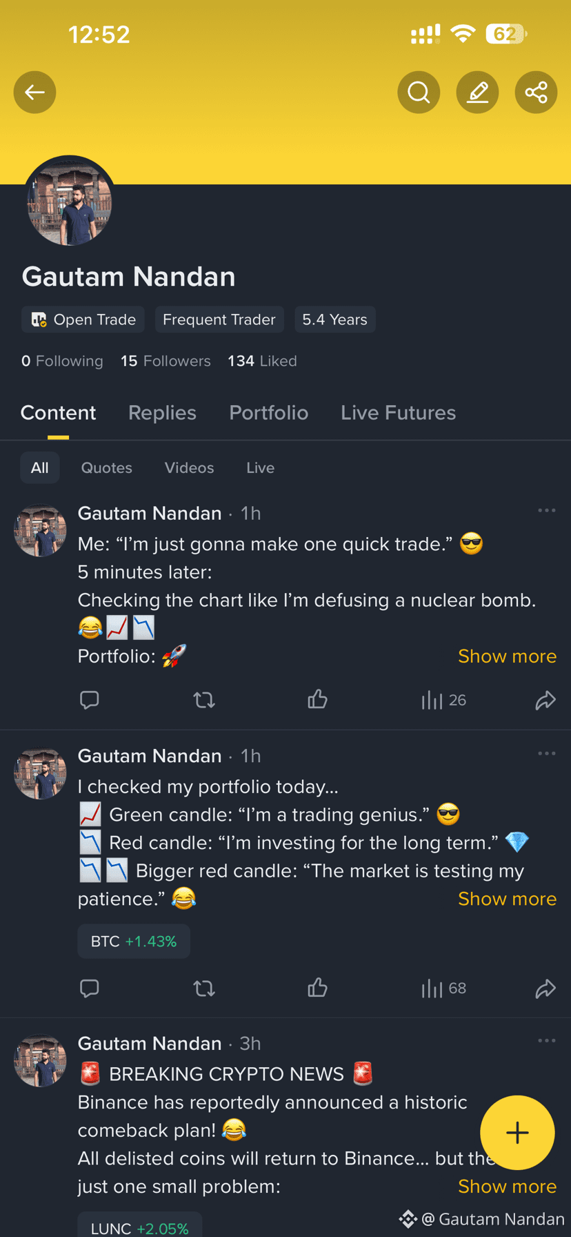Open the BTC +1.43% tag
The width and height of the screenshot is (571, 1237).
coord(134,941)
